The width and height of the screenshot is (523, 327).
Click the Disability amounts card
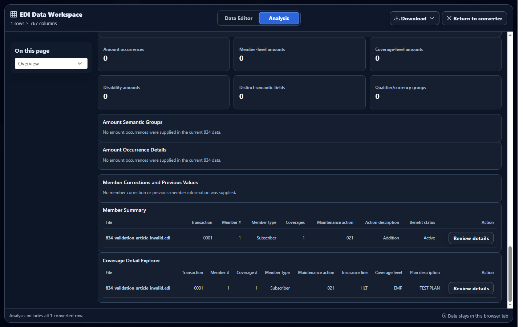pyautogui.click(x=163, y=92)
